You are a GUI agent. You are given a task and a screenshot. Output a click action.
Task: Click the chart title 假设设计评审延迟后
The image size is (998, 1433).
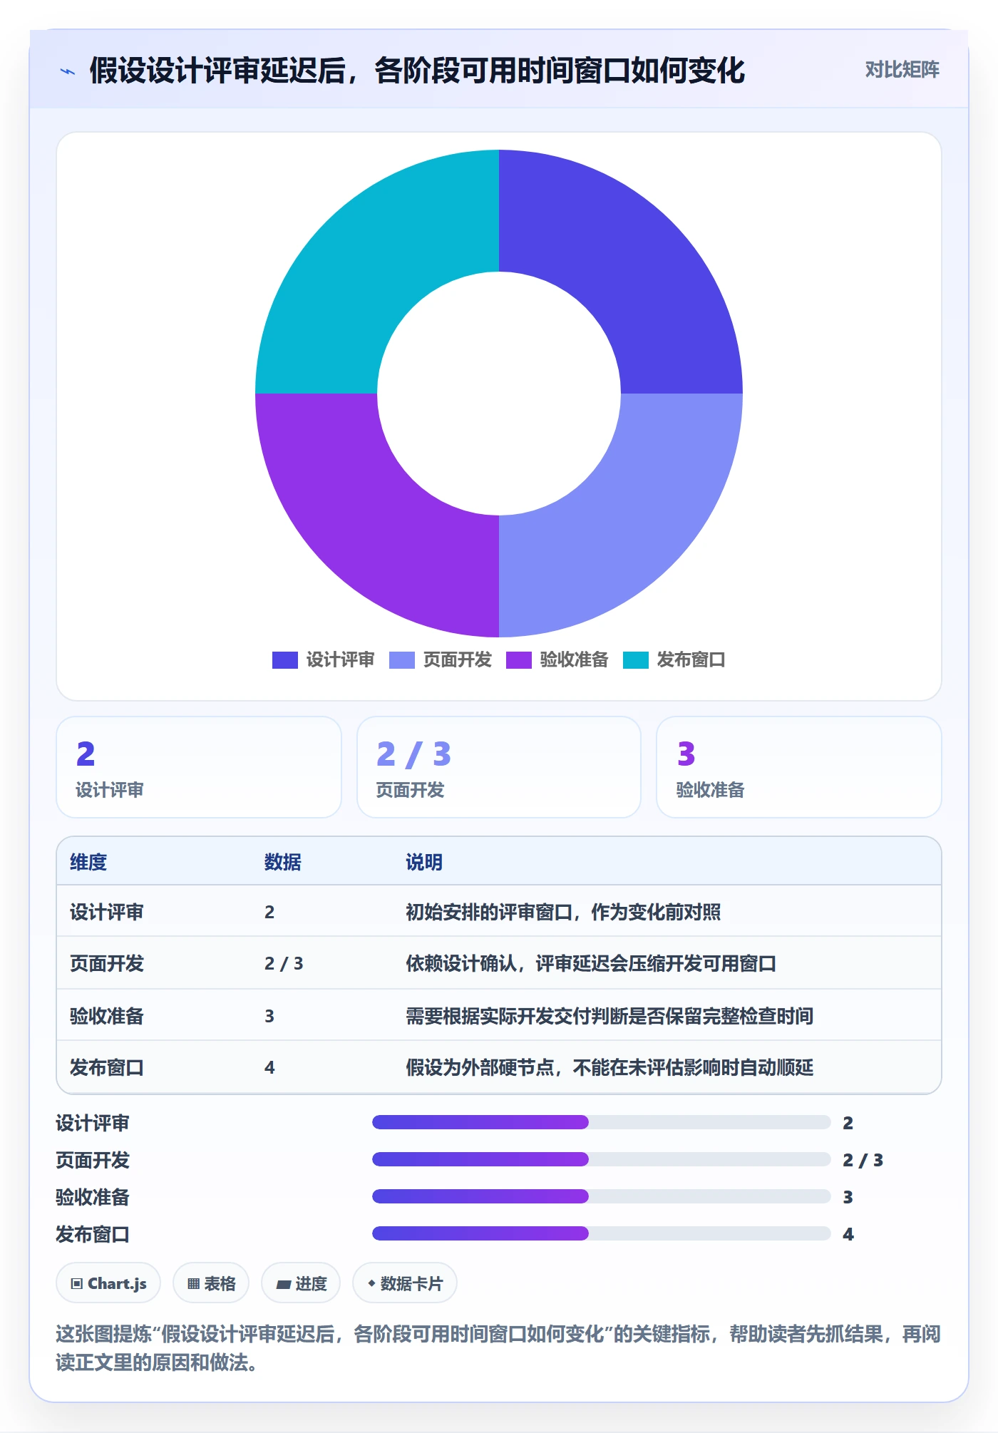[417, 71]
